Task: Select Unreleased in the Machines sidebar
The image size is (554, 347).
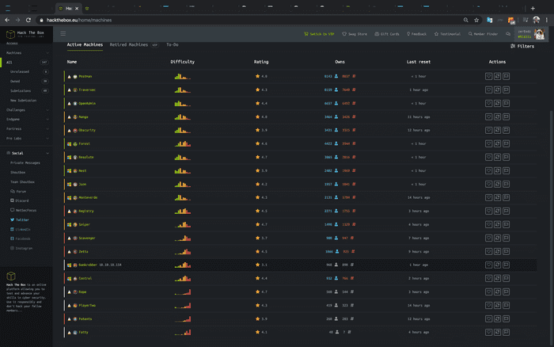Action: point(20,71)
